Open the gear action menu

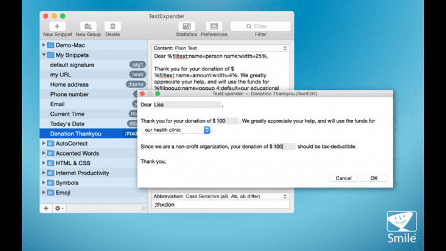coord(59,208)
